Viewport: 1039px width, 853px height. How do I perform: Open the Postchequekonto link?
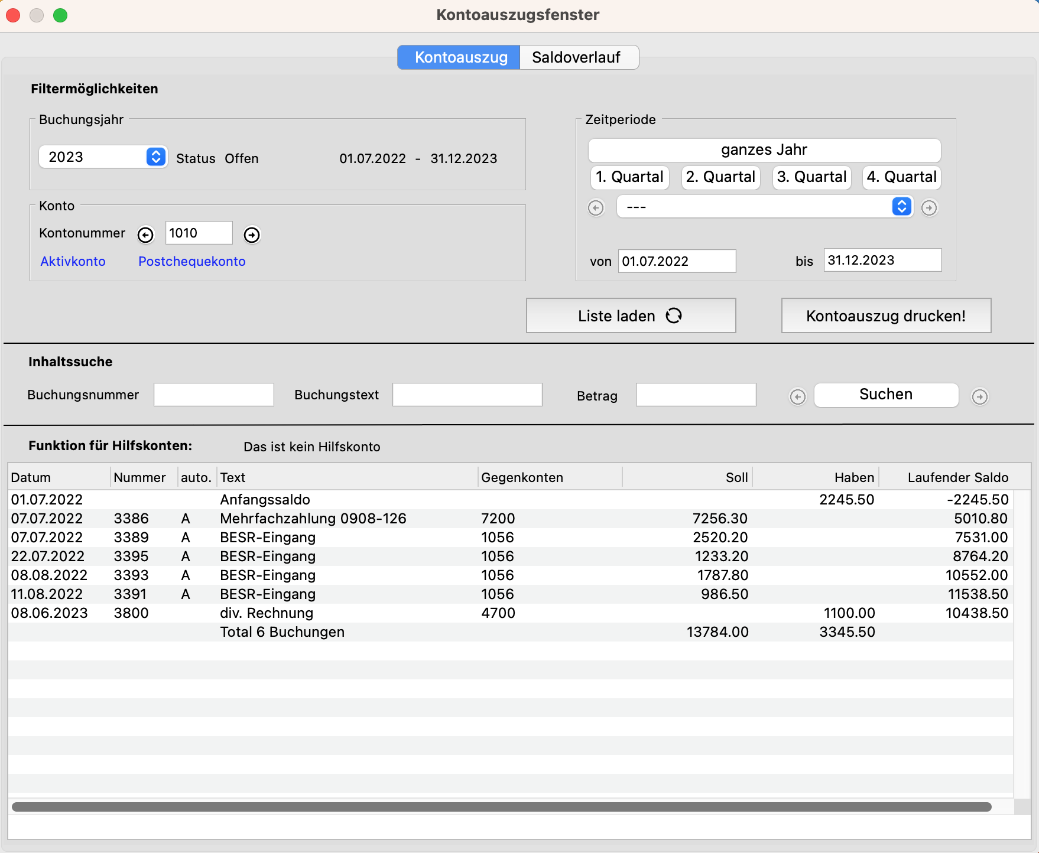click(191, 262)
